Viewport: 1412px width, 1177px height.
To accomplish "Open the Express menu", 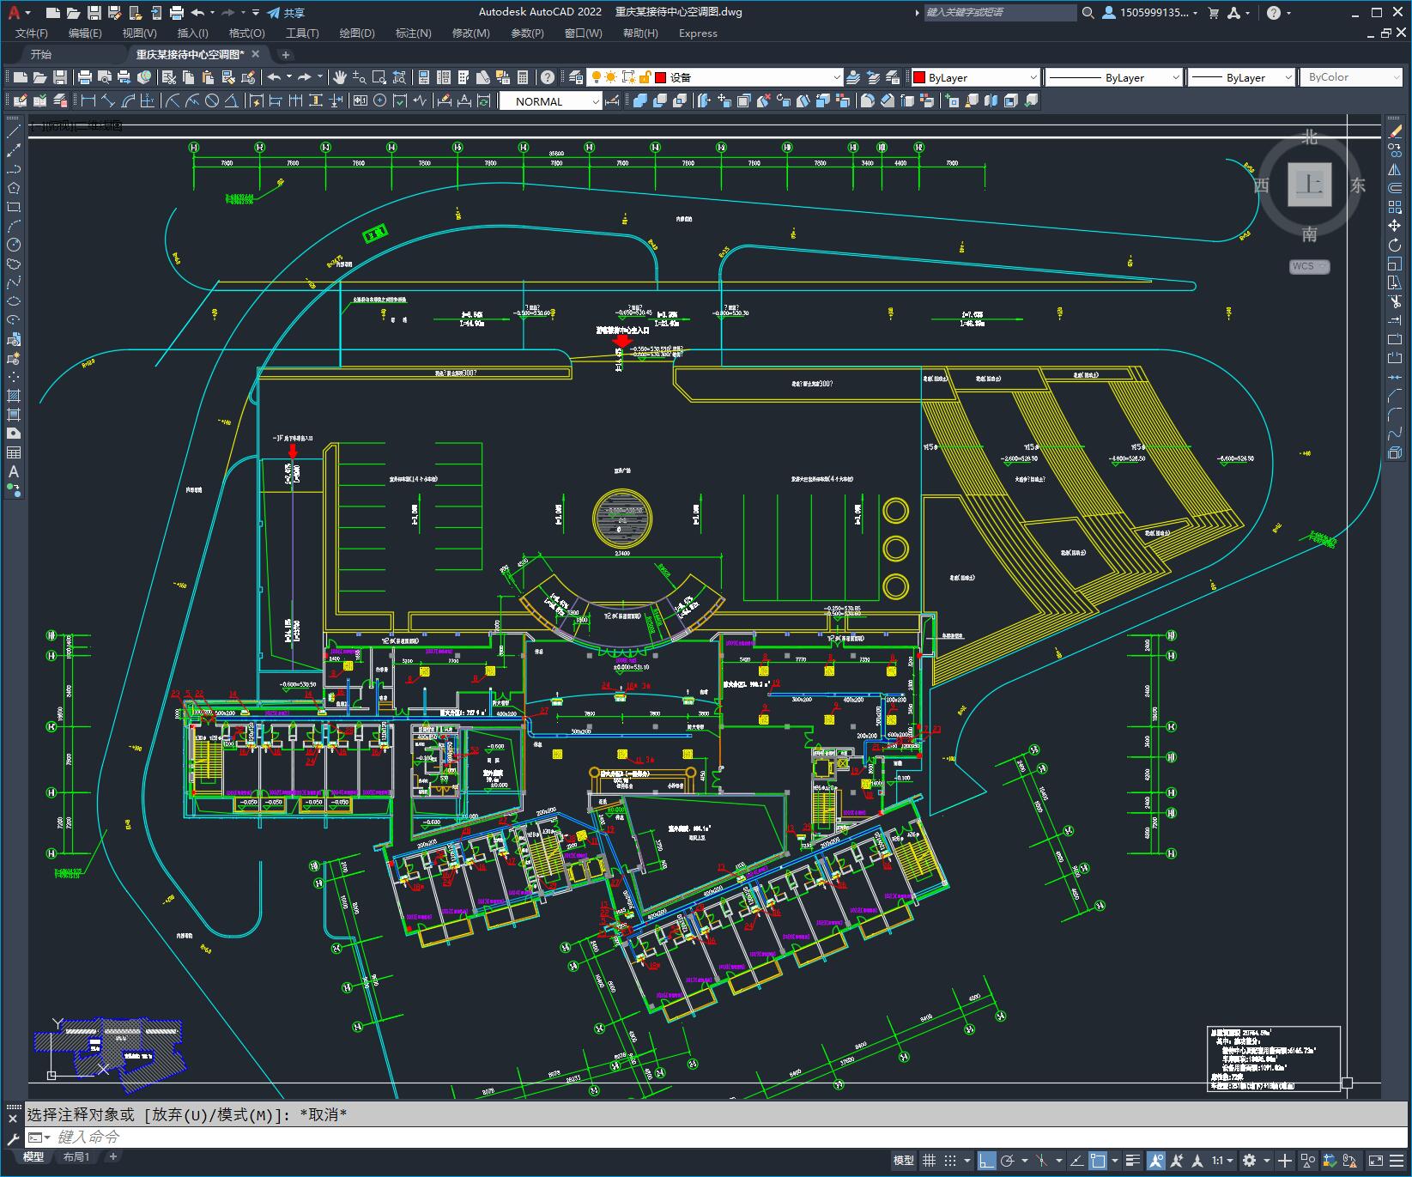I will click(698, 33).
